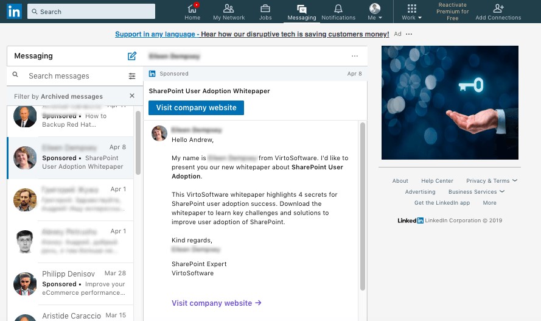Click the SharePoint User Adoption Whitepaper heading
Screen dimensions: 541x321
tap(209, 91)
